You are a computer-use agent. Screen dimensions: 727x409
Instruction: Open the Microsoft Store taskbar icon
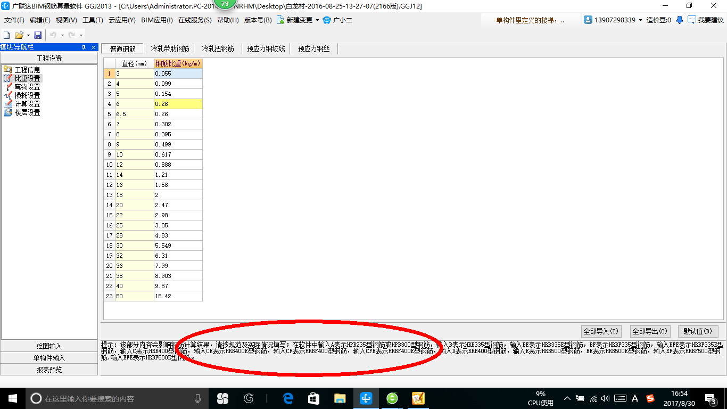313,398
